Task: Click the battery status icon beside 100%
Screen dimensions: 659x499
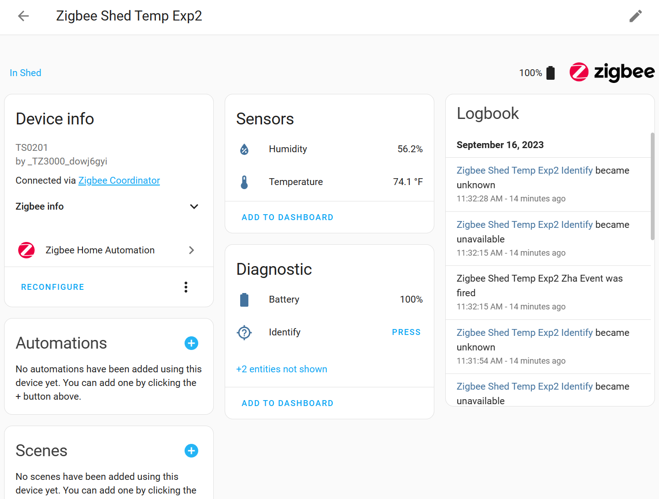Action: (551, 72)
